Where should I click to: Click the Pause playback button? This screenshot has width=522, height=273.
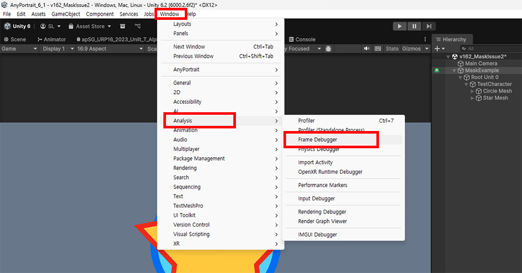click(x=414, y=26)
